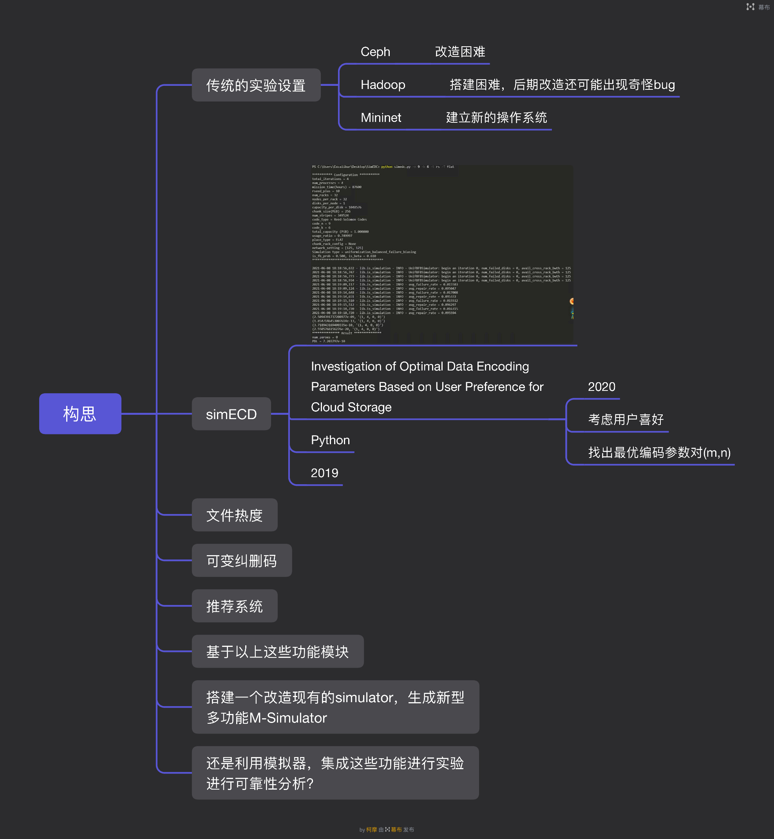Click the 考虑用户喜好 leaf node

pyautogui.click(x=626, y=419)
